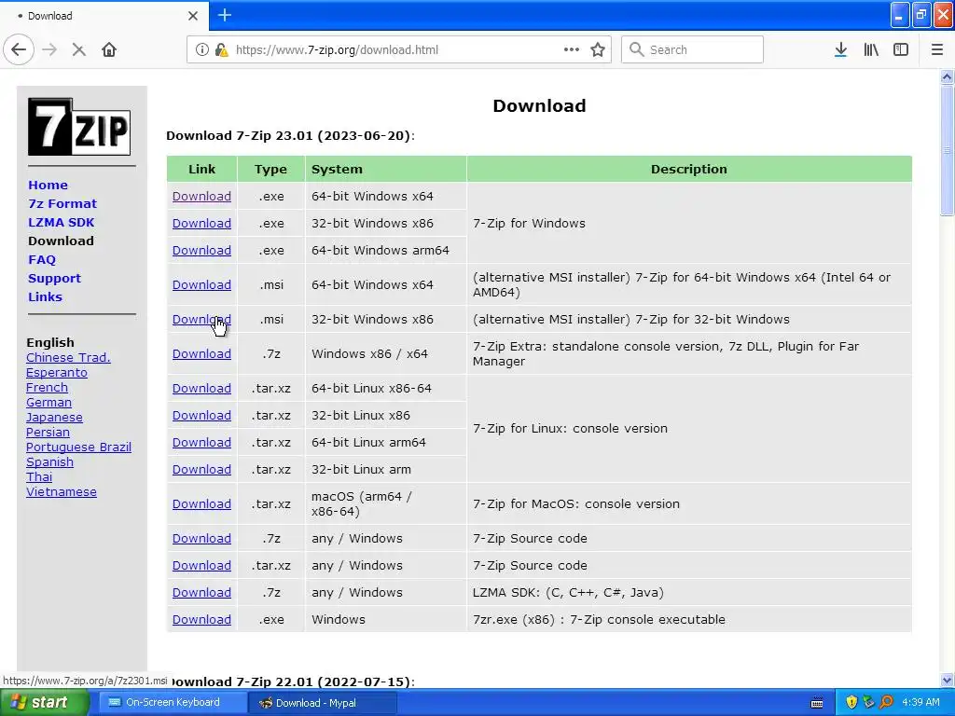The height and width of the screenshot is (716, 955).
Task: Click the 7-ZIP logo image
Action: tap(79, 127)
